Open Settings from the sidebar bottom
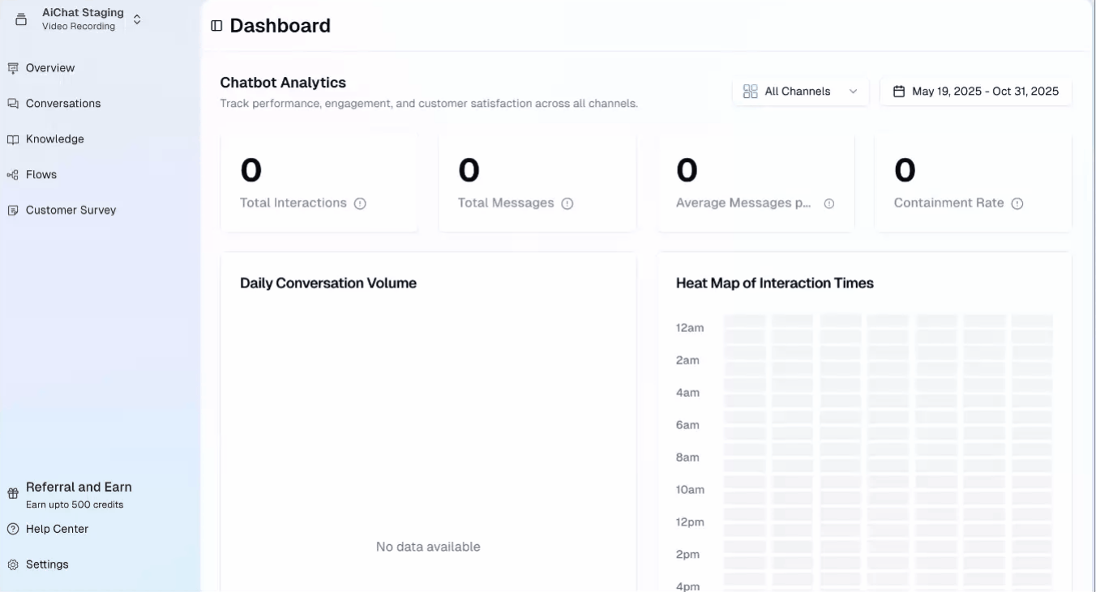Screen dimensions: 1096x592 47,564
